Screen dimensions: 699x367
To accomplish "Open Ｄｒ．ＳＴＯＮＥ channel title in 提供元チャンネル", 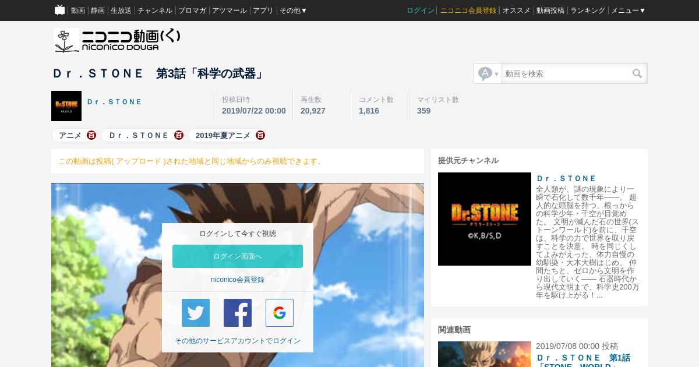I will (567, 178).
